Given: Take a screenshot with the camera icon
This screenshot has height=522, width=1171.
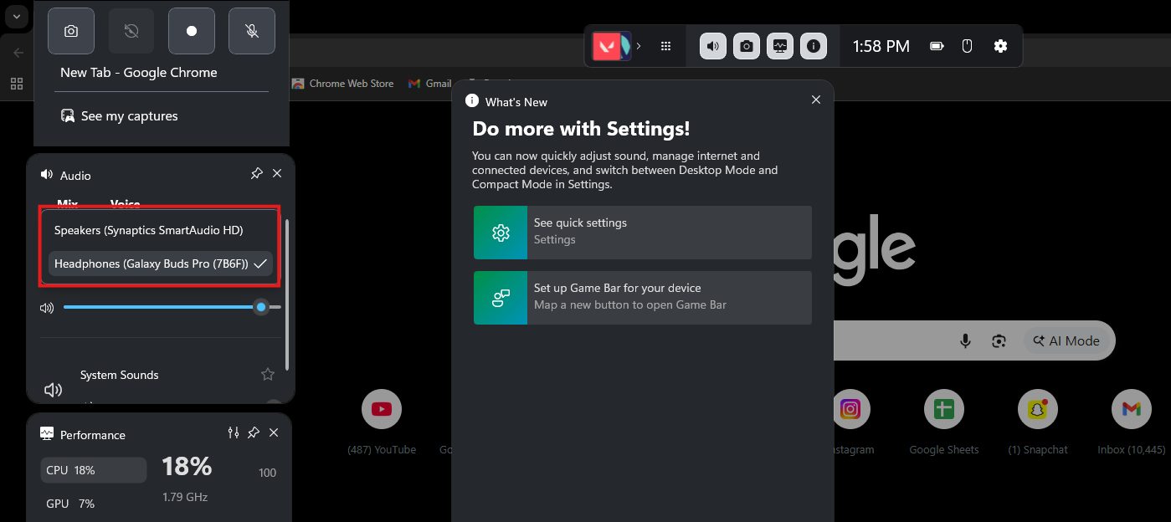Looking at the screenshot, I should click(x=71, y=31).
